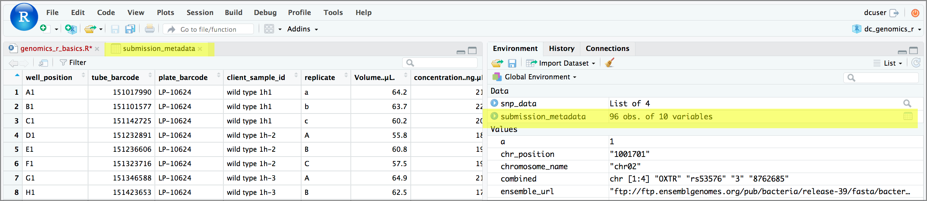The width and height of the screenshot is (927, 201).
Task: Open the List view dropdown
Action: pos(888,63)
